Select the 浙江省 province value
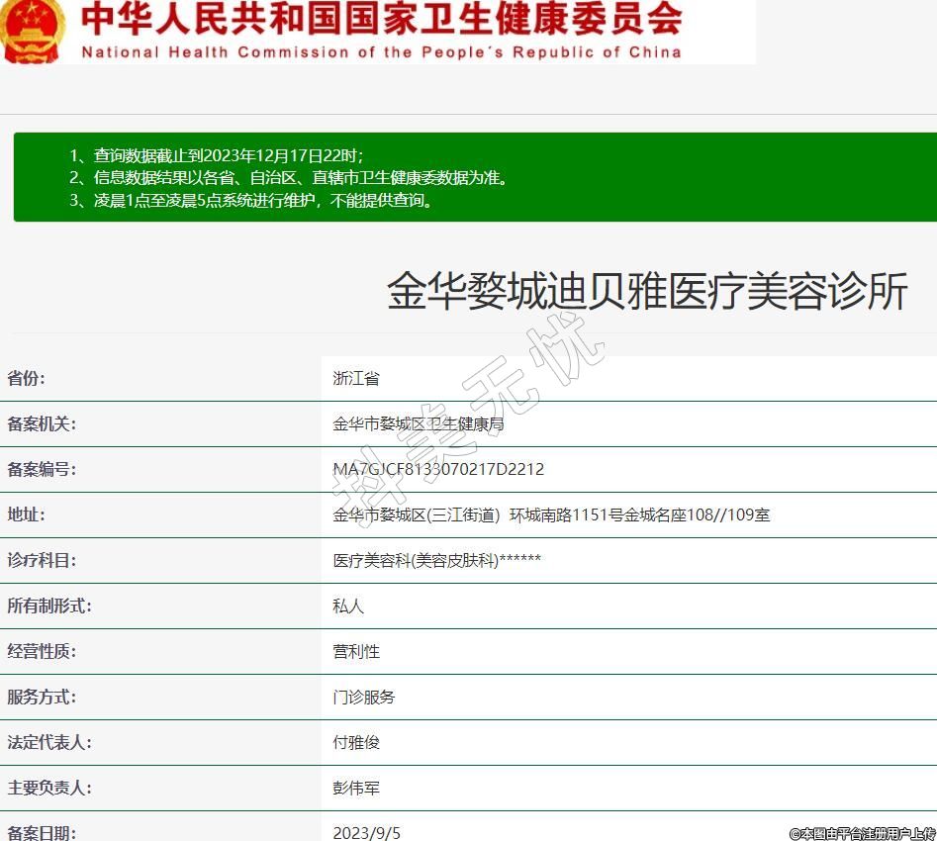This screenshot has height=841, width=937. 356,378
